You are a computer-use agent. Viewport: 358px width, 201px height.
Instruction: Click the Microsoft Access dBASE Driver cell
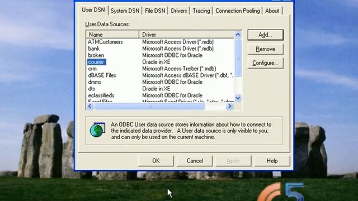pyautogui.click(x=188, y=75)
